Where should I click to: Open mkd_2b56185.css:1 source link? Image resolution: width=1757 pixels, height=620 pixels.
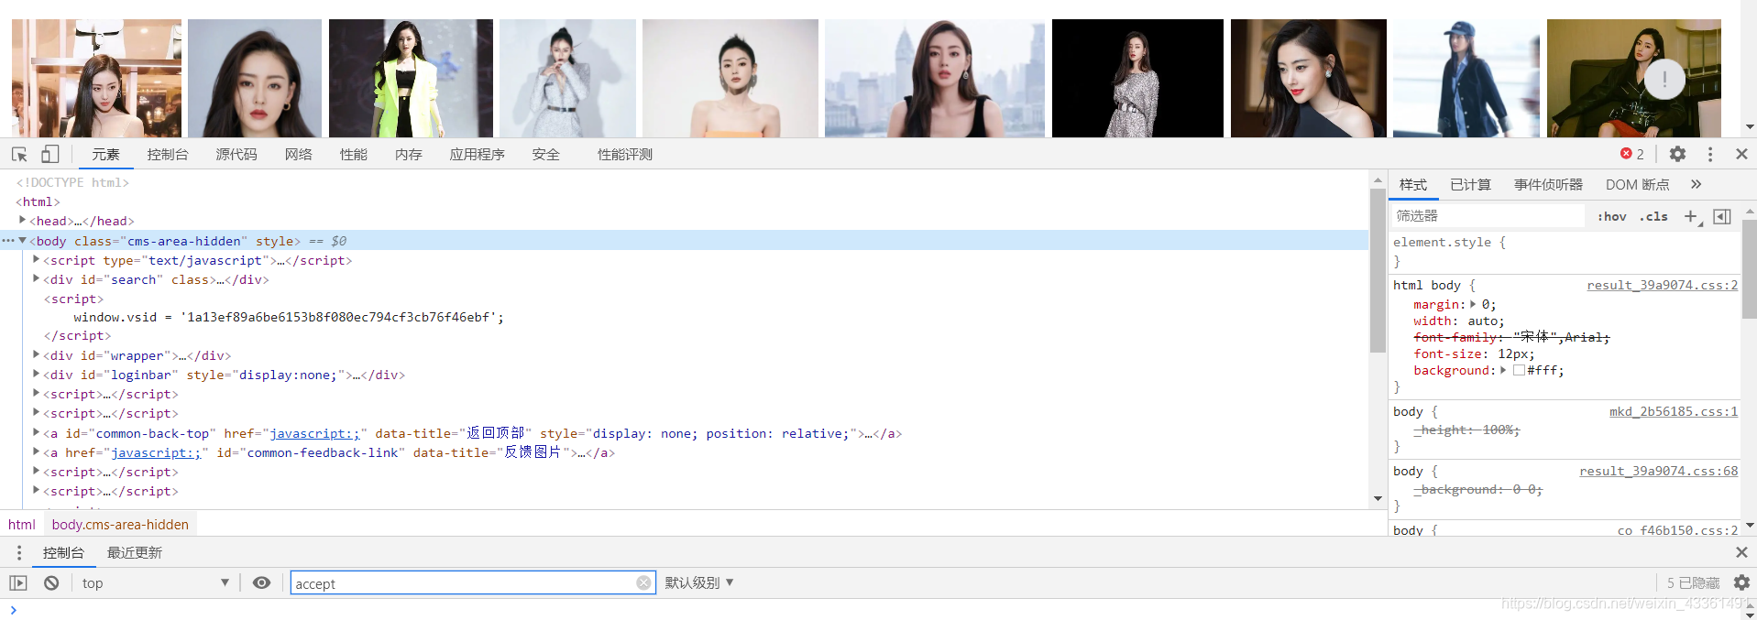1673,411
